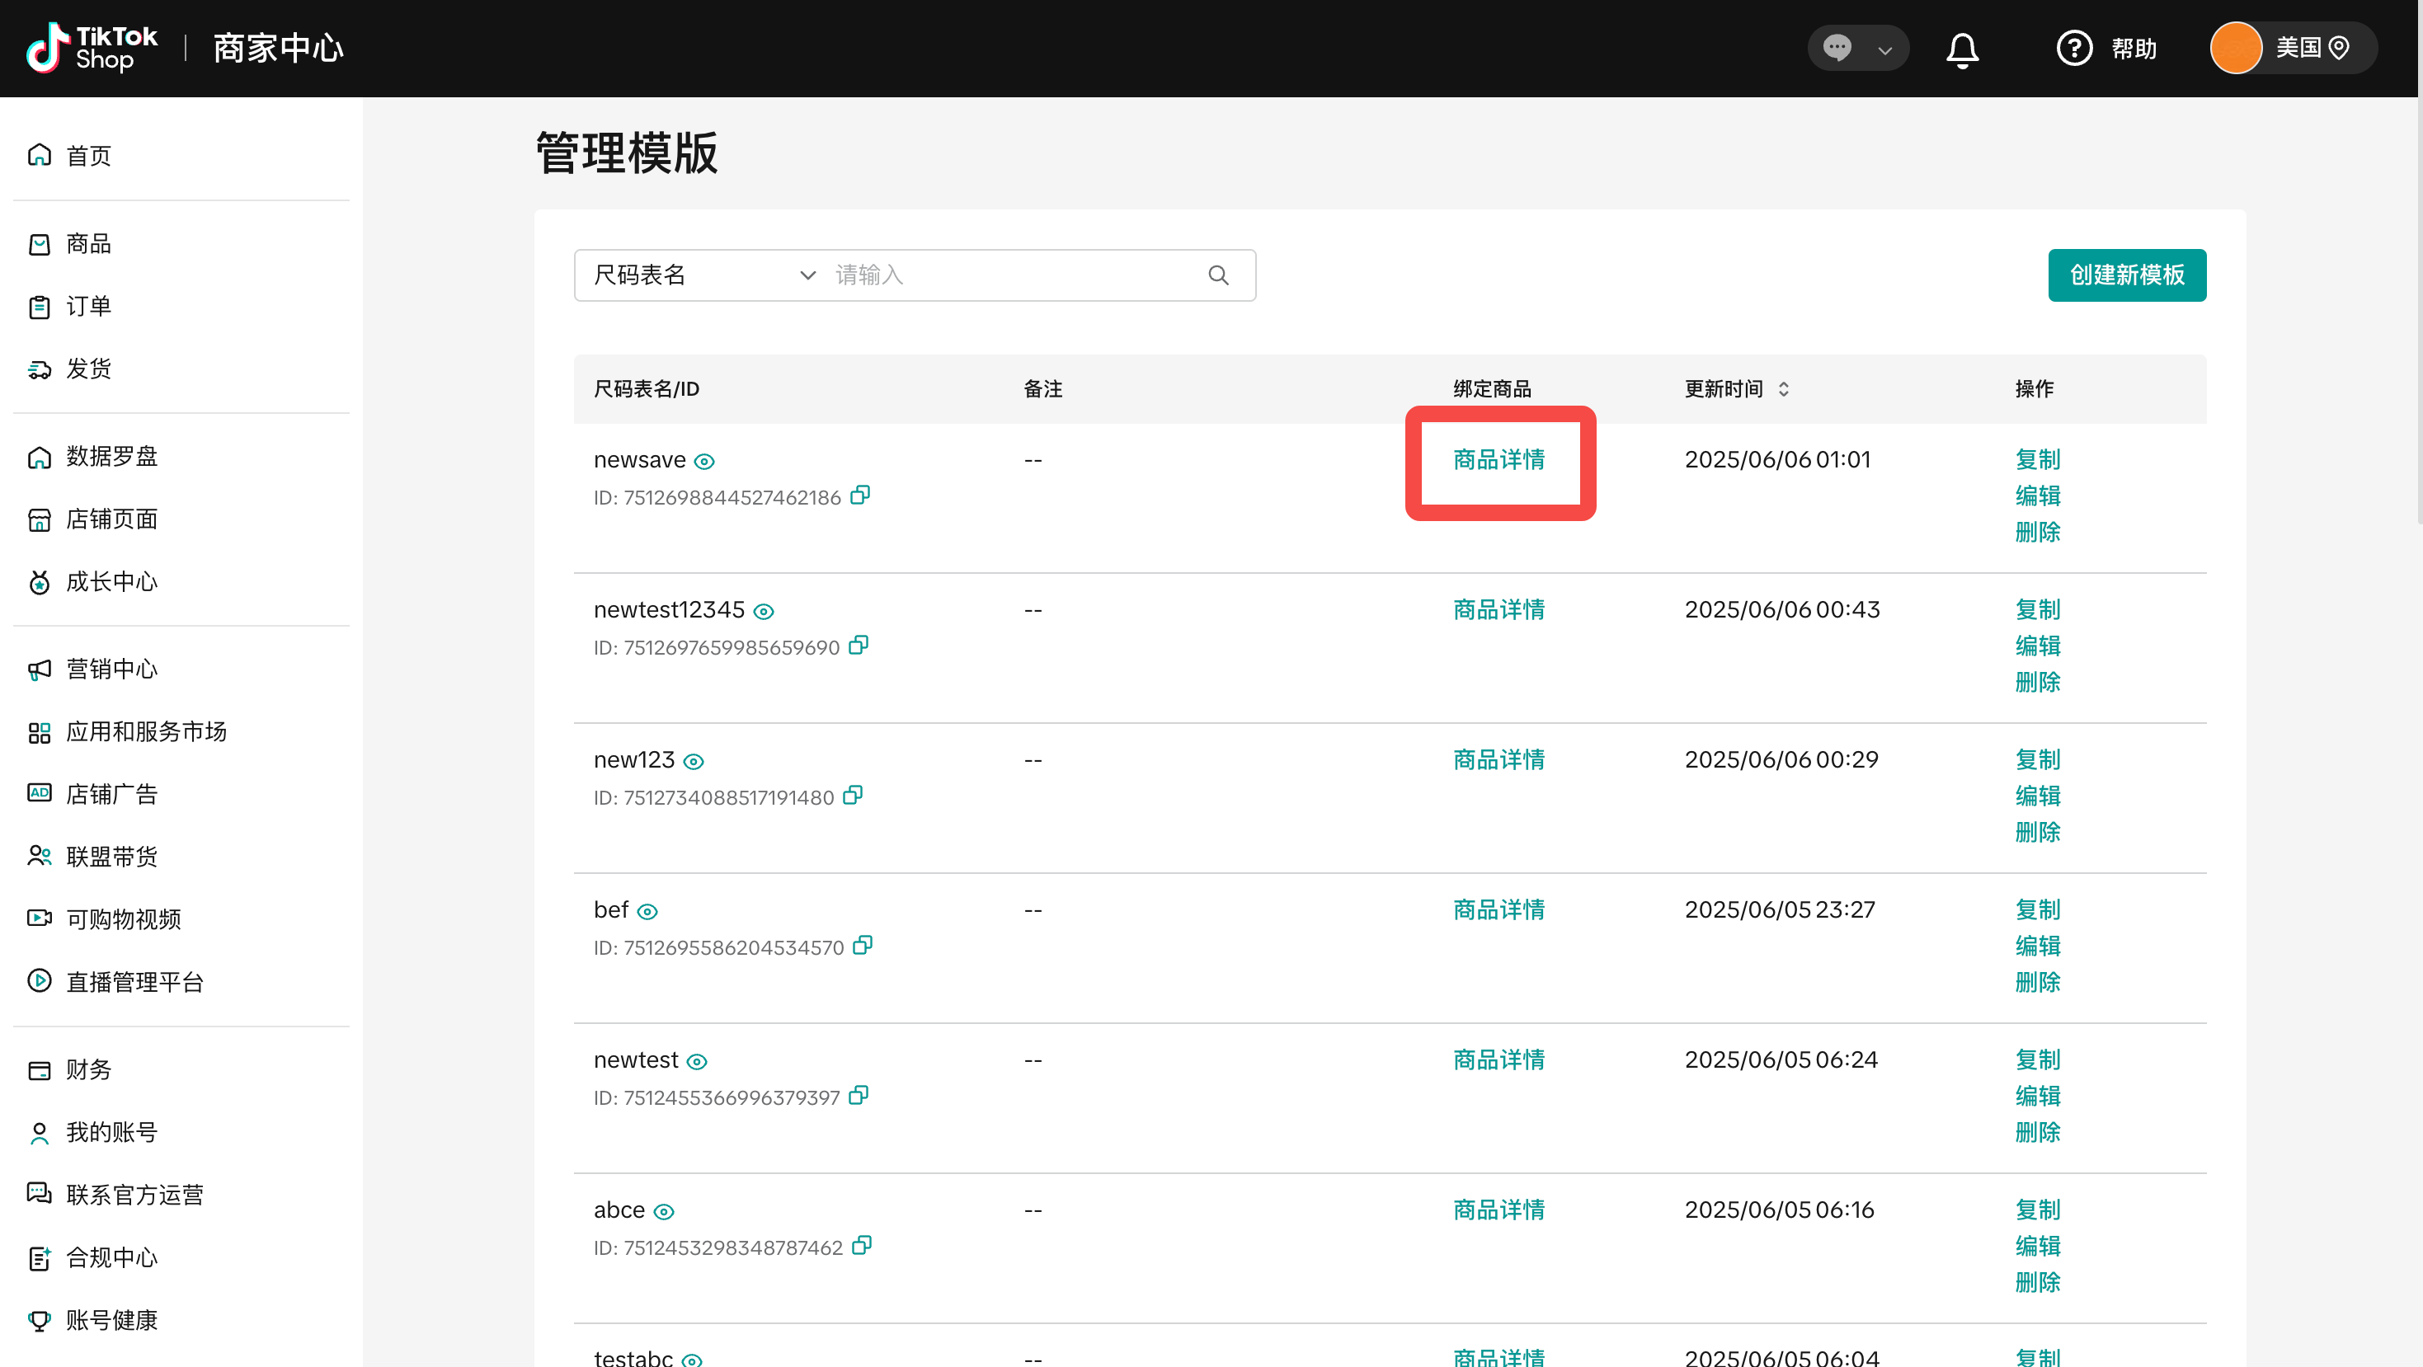This screenshot has height=1367, width=2423.
Task: Copy the newsave template ID
Action: [859, 496]
